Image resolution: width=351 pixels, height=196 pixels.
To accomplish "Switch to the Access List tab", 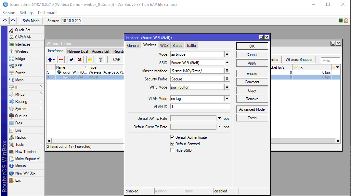I will [x=100, y=51].
